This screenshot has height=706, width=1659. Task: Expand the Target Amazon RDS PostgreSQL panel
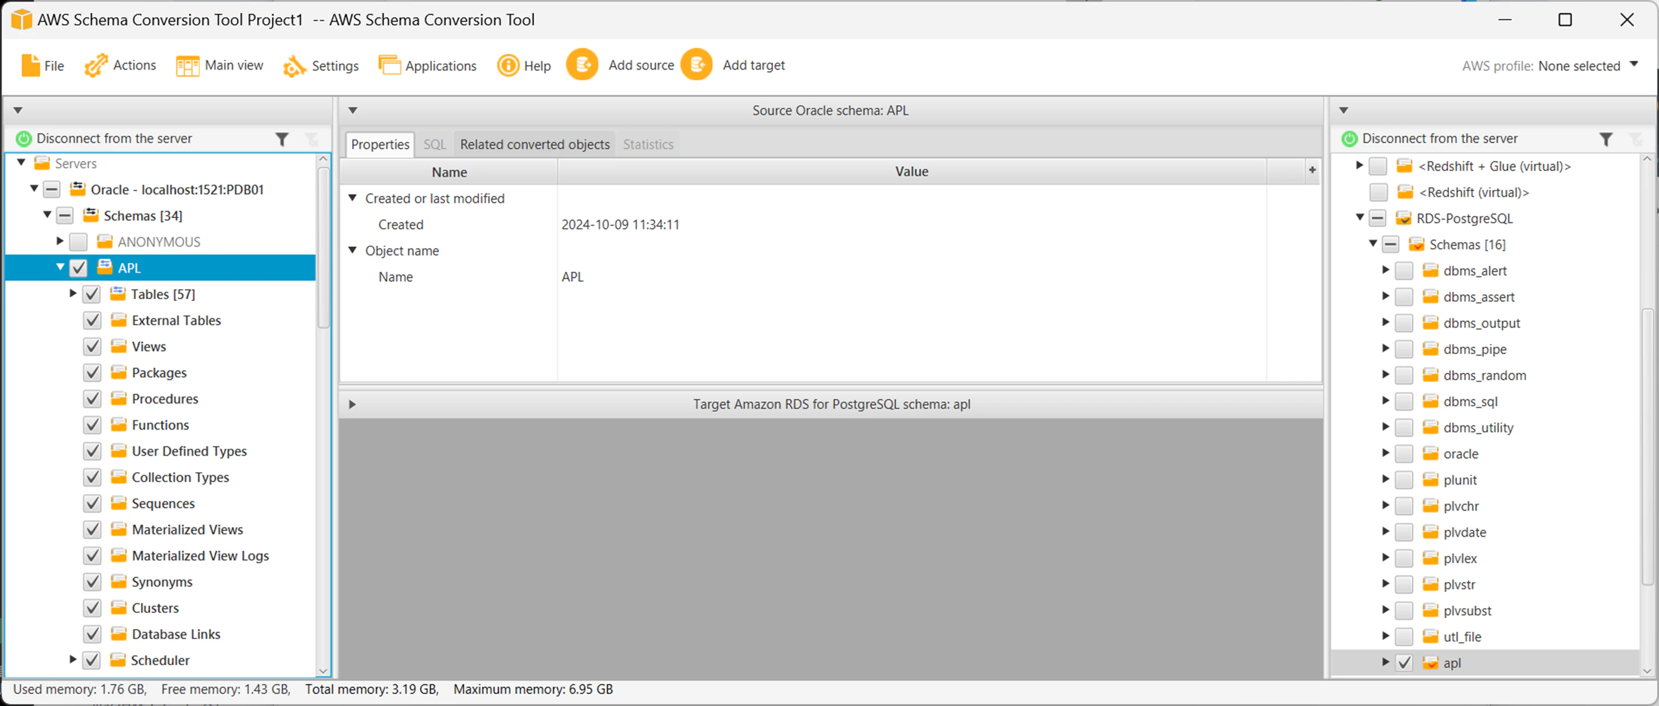coord(352,405)
